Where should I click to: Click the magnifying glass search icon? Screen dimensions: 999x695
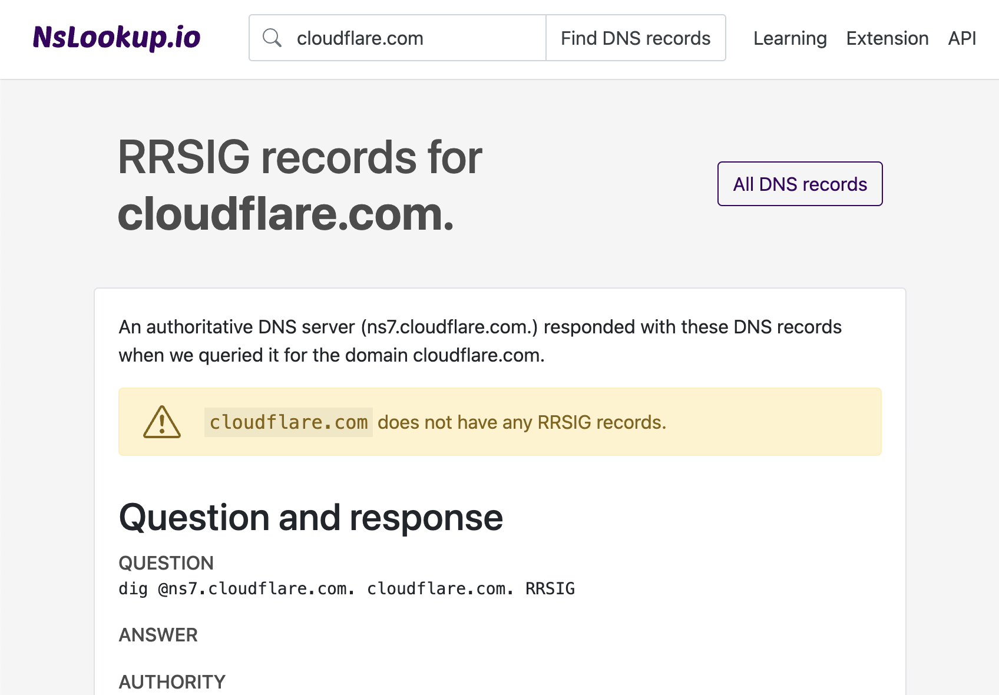(272, 37)
